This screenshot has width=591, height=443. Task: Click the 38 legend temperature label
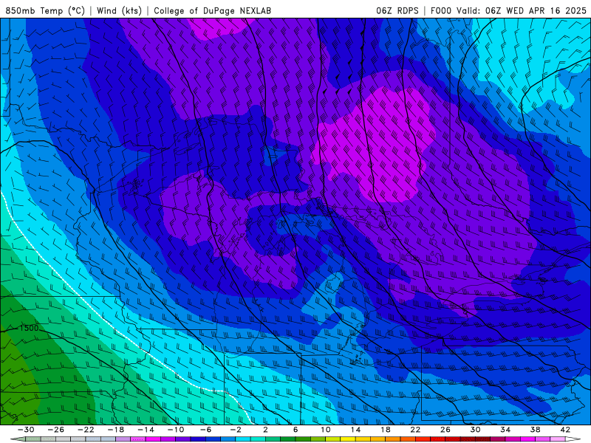pos(535,430)
